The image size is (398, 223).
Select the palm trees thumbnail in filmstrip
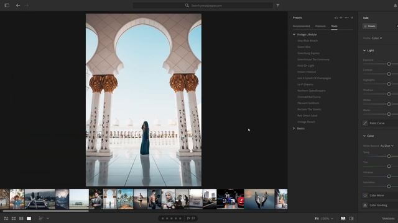(125, 199)
